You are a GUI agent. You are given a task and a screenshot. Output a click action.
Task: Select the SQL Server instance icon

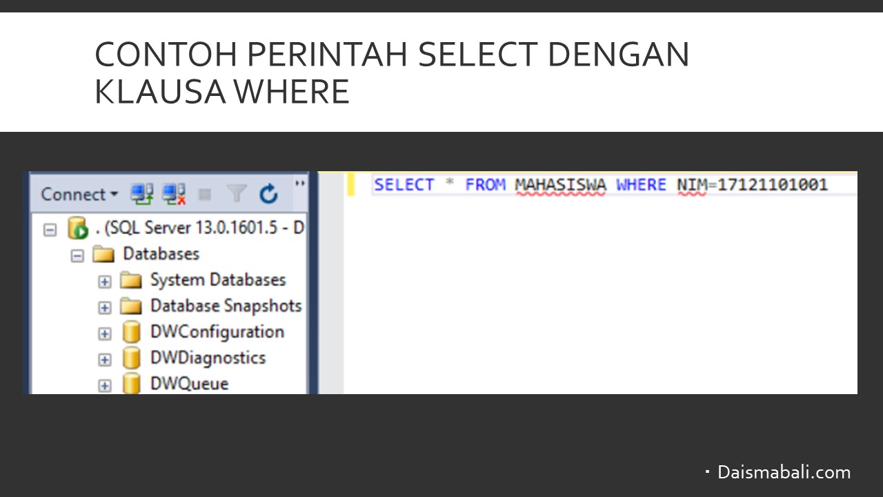pyautogui.click(x=78, y=228)
